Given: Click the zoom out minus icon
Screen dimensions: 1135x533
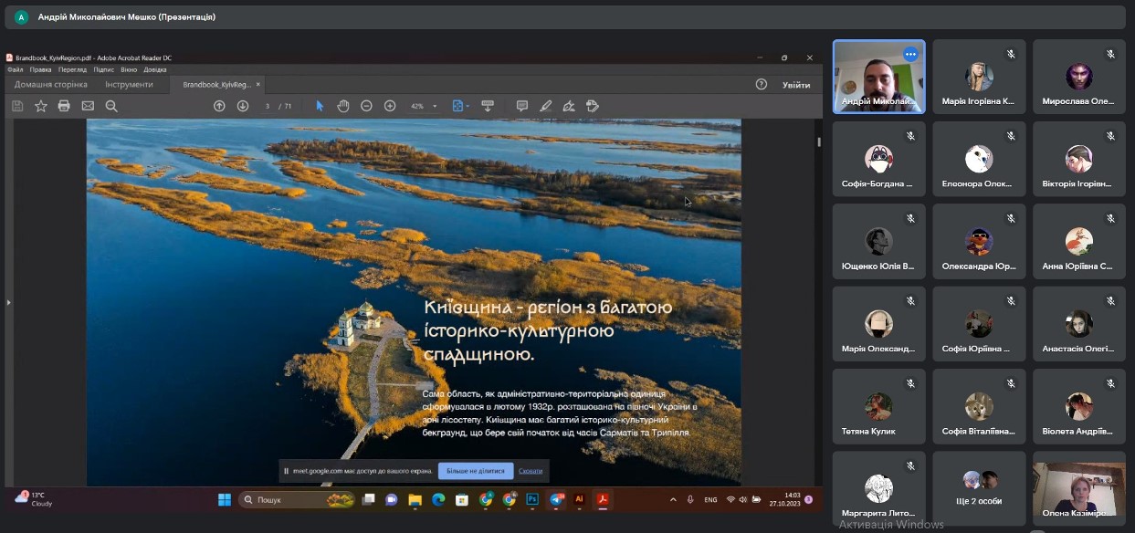Looking at the screenshot, I should tap(366, 106).
